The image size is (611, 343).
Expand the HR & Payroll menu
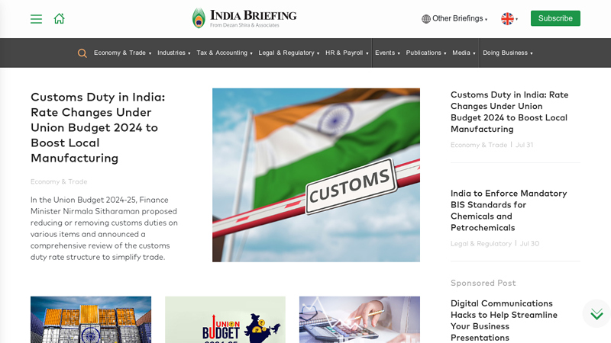click(347, 53)
